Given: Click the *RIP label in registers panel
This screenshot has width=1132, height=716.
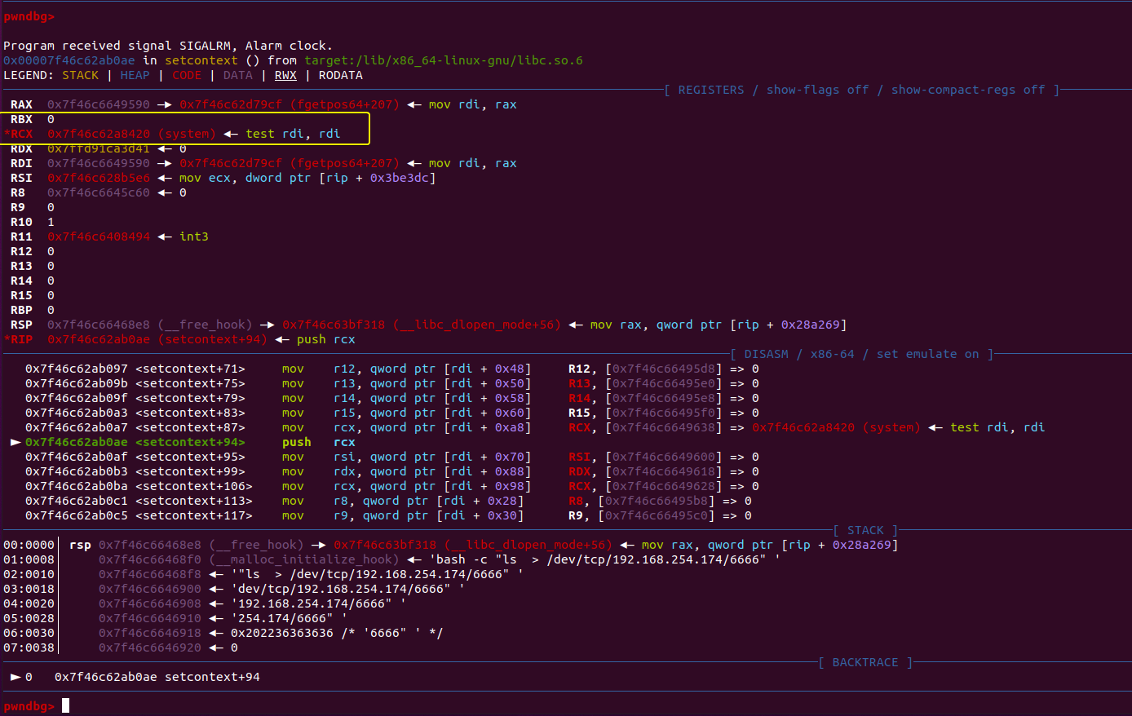Looking at the screenshot, I should (18, 339).
